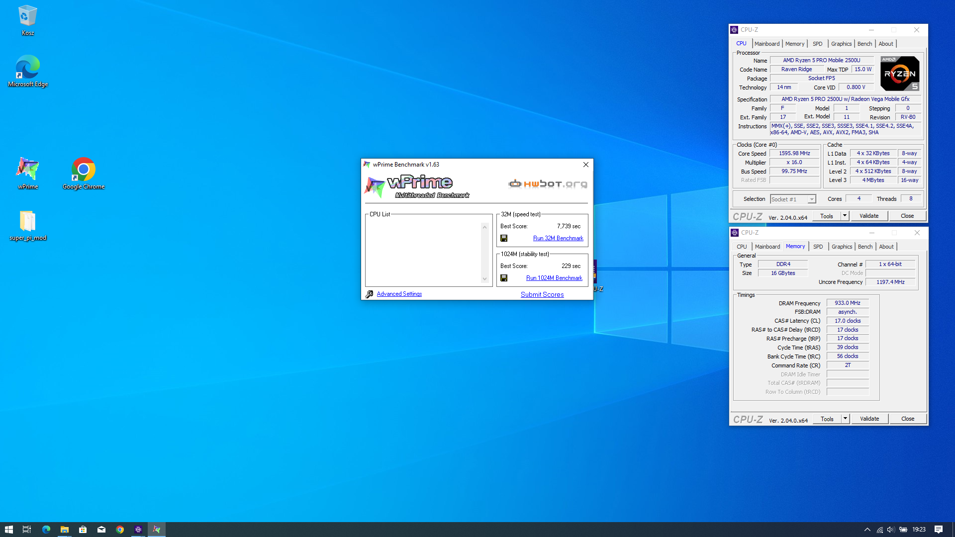This screenshot has width=955, height=537.
Task: Click CPU List scrollbar down arrow
Action: [x=484, y=279]
